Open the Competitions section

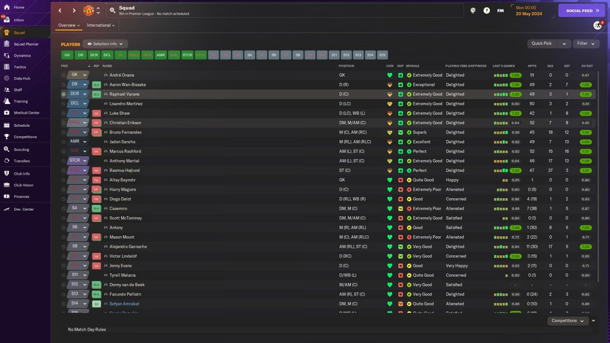(x=25, y=137)
